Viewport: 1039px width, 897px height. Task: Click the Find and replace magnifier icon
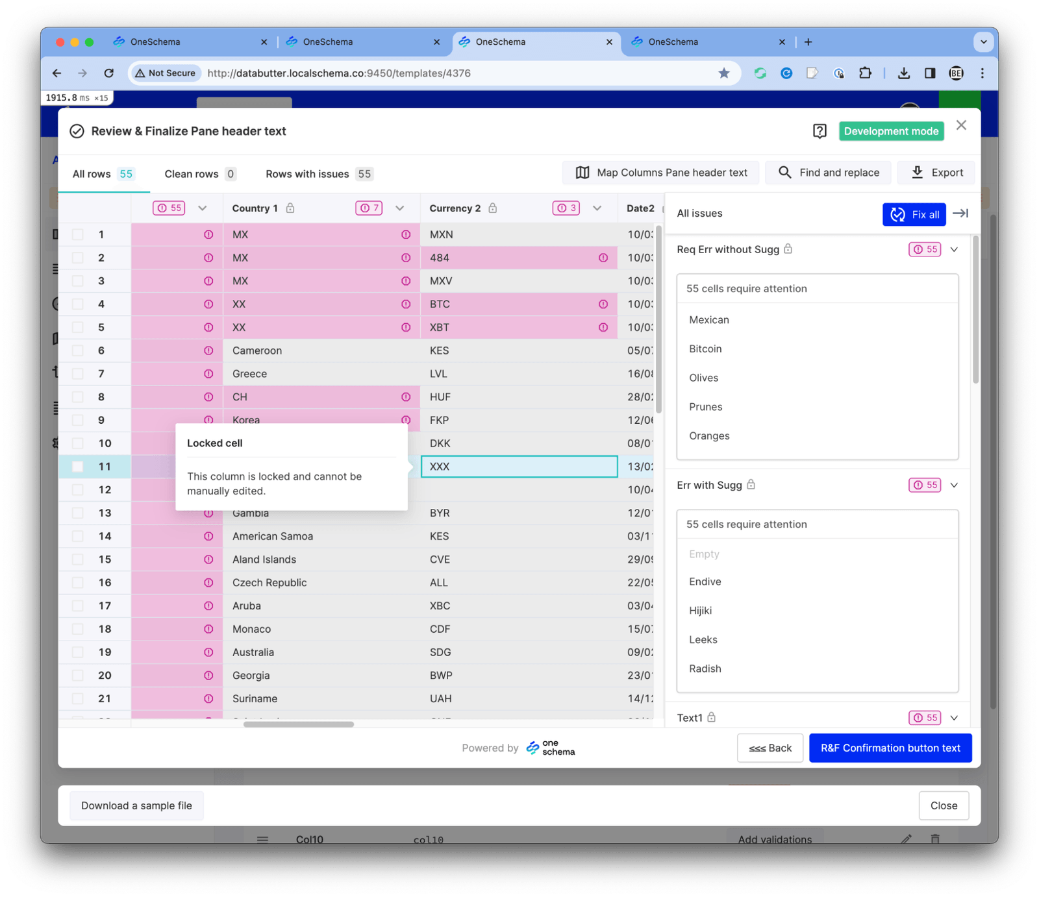(x=784, y=173)
